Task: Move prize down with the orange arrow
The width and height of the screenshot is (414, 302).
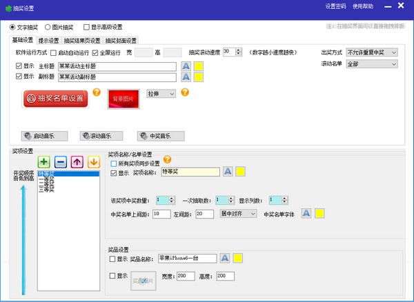Action: [93, 162]
